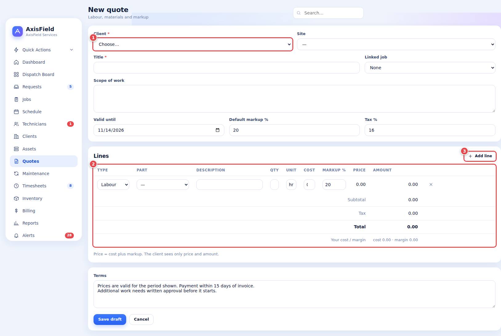Open the Client dropdown

(193, 44)
